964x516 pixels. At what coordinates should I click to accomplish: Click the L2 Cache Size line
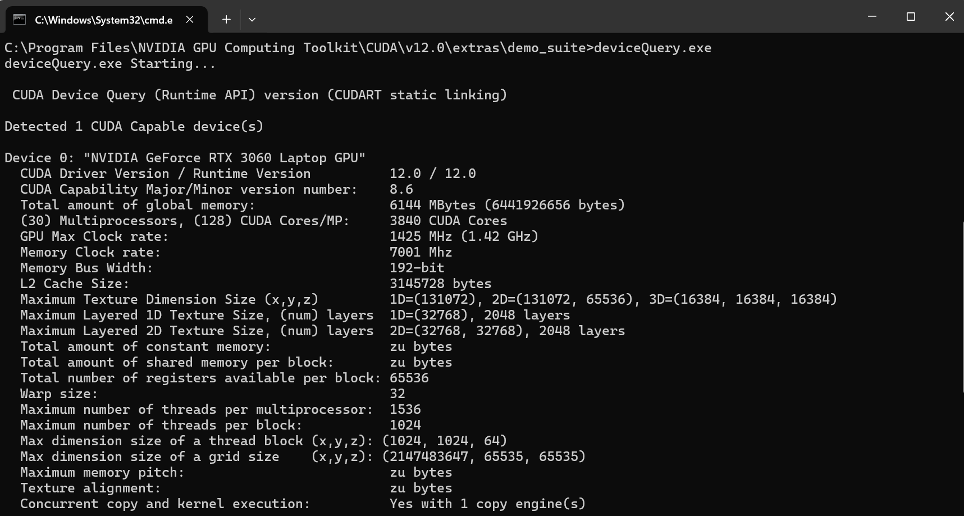[255, 284]
